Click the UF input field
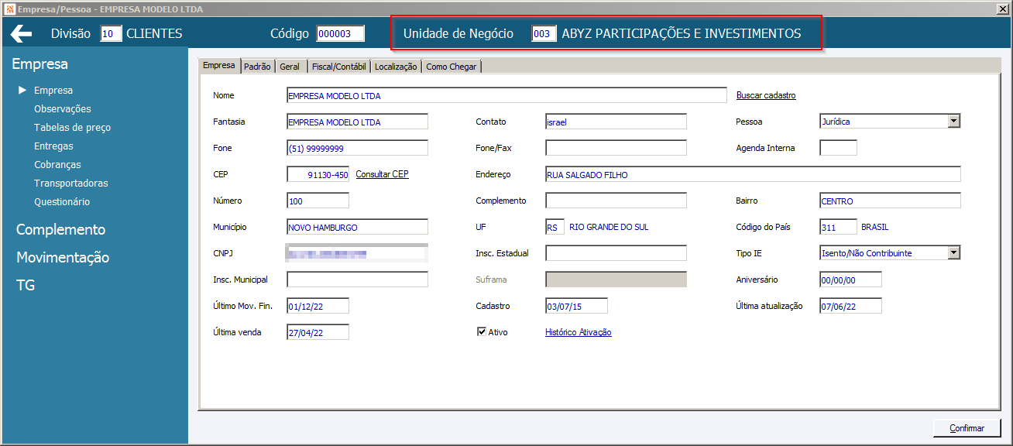This screenshot has width=1013, height=446. tap(555, 227)
